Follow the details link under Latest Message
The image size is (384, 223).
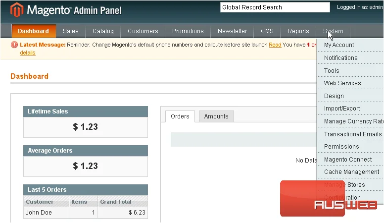coord(28,53)
